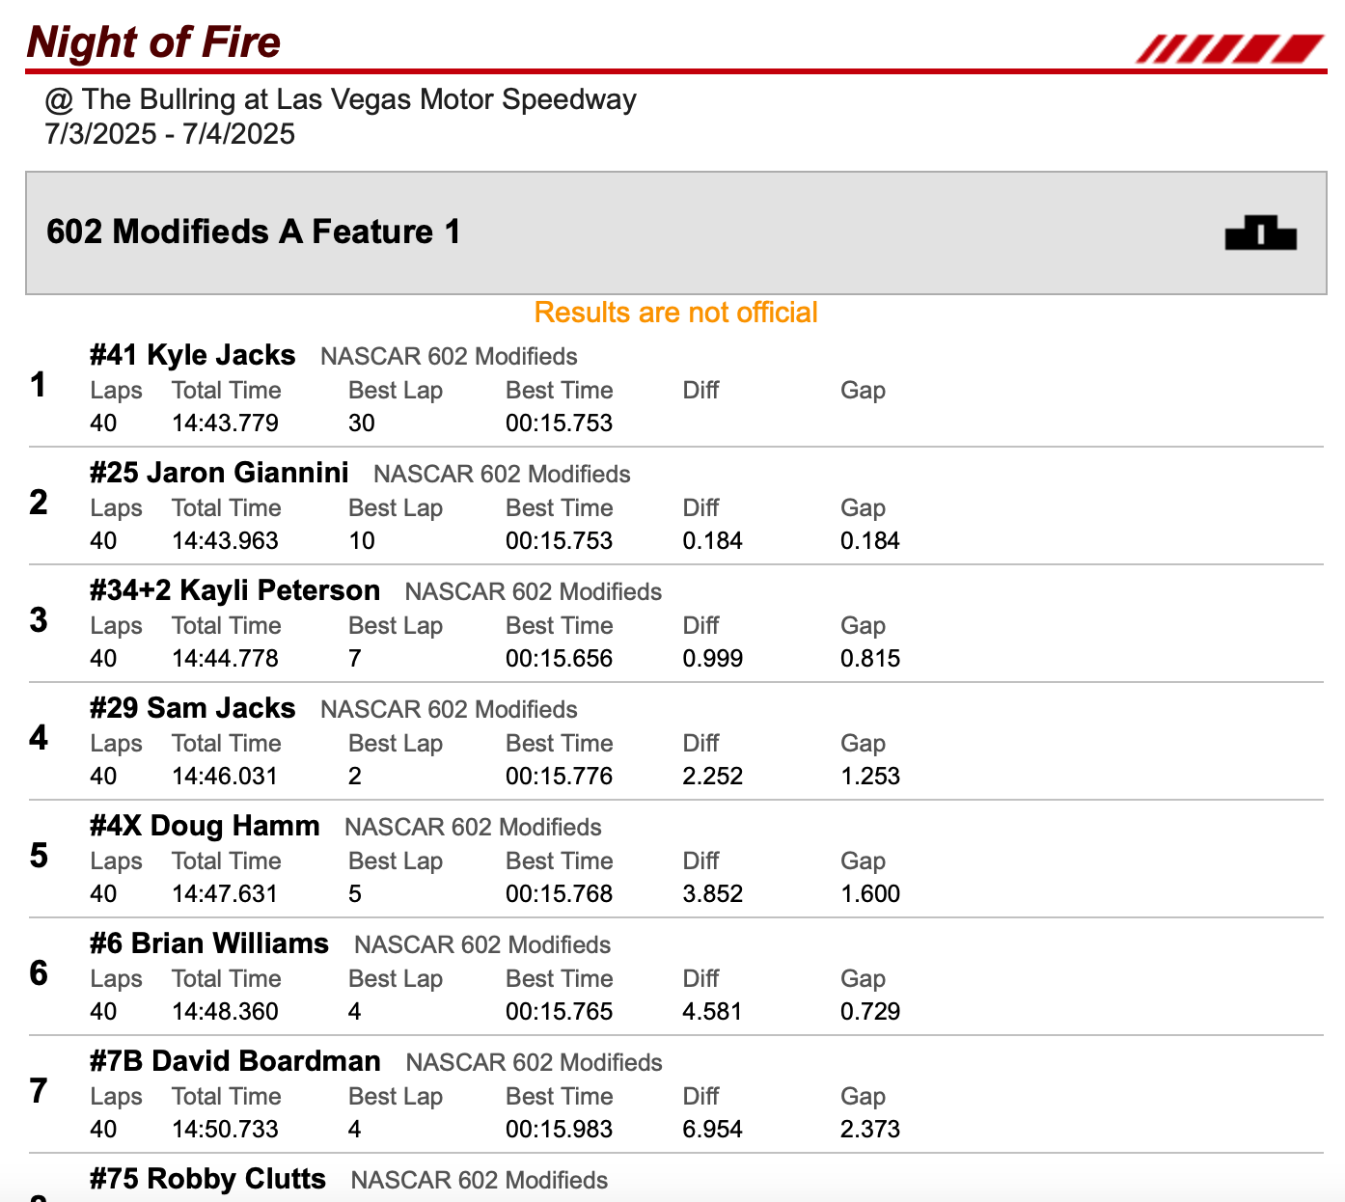Click the podium icon in feature header
Viewport: 1345px width, 1202px height.
click(1260, 232)
